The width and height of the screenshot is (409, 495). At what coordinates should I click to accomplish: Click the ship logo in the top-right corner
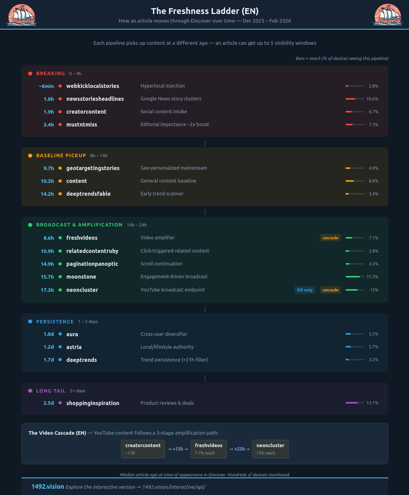tap(388, 15)
